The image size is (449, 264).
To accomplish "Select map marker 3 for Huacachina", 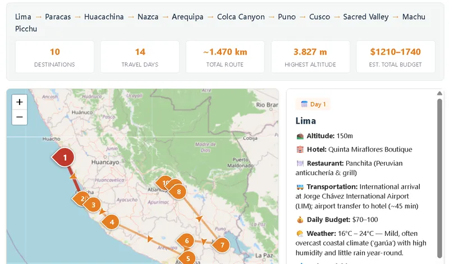I will tap(93, 204).
